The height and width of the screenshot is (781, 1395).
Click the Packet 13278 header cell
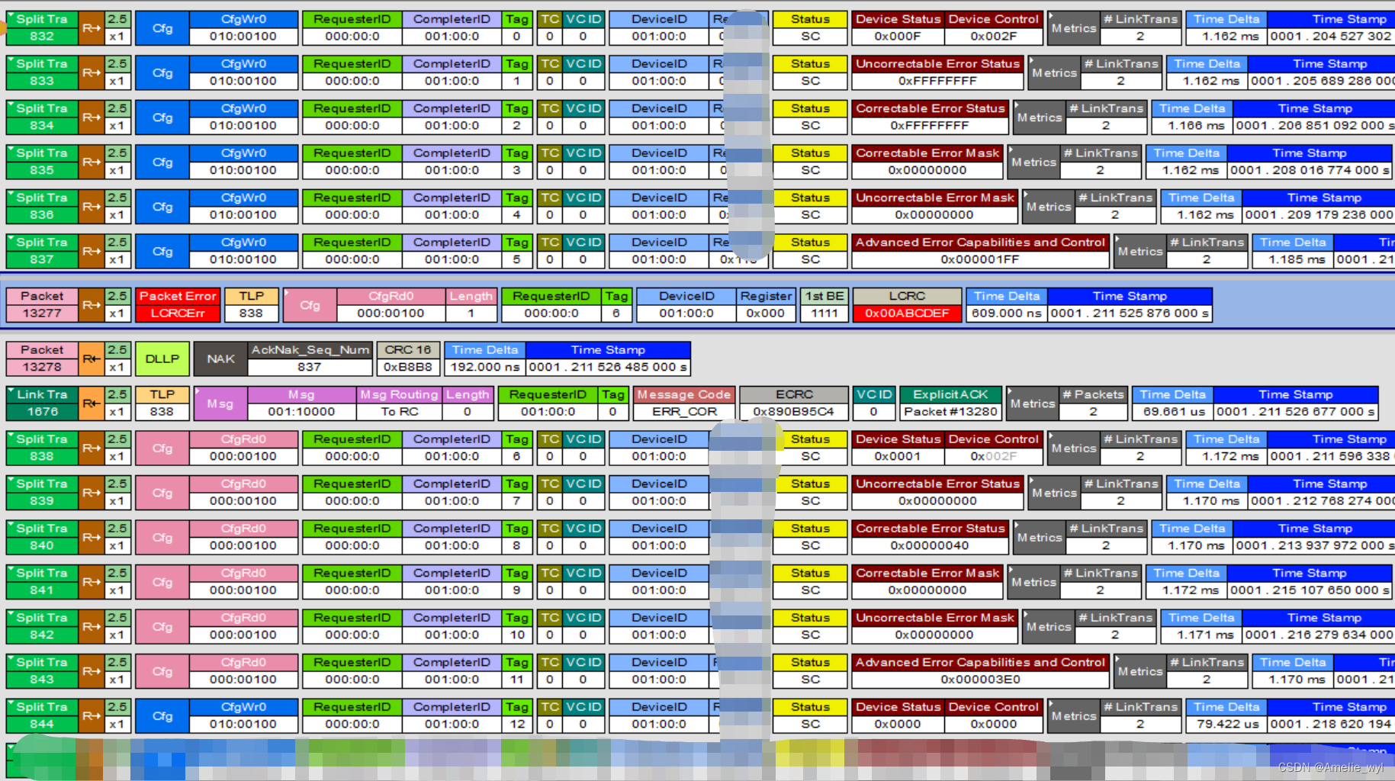[x=42, y=358]
